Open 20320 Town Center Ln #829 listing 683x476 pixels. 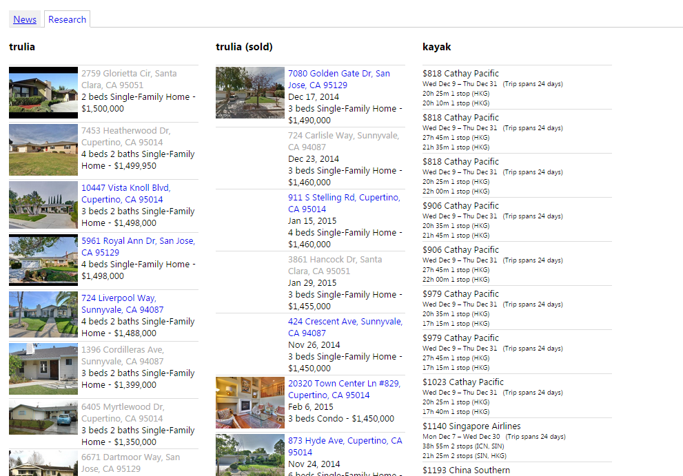[344, 389]
